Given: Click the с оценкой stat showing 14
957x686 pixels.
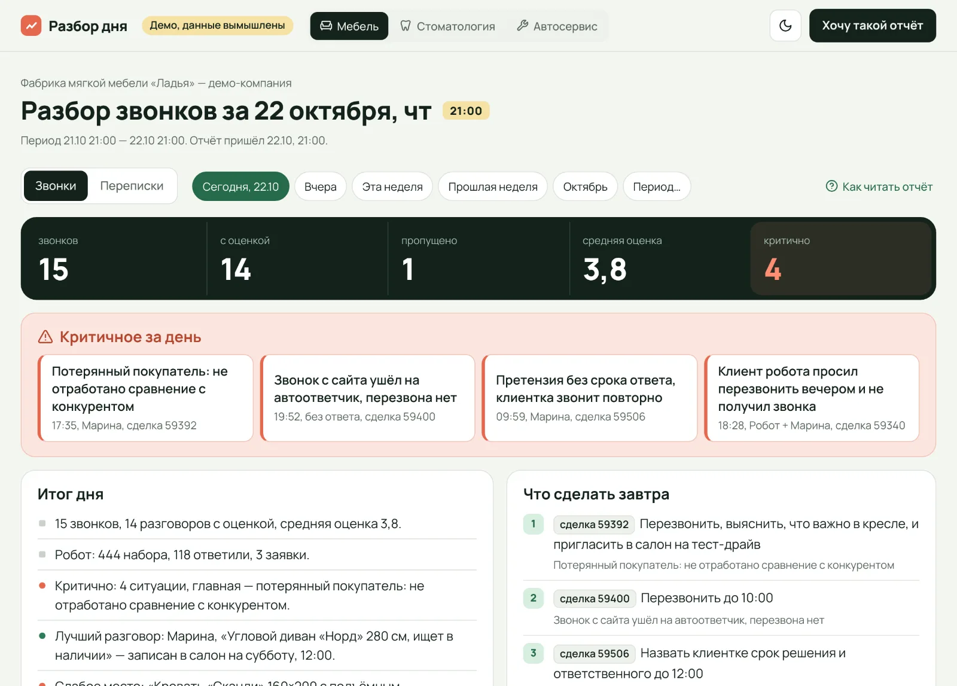Looking at the screenshot, I should click(x=297, y=258).
